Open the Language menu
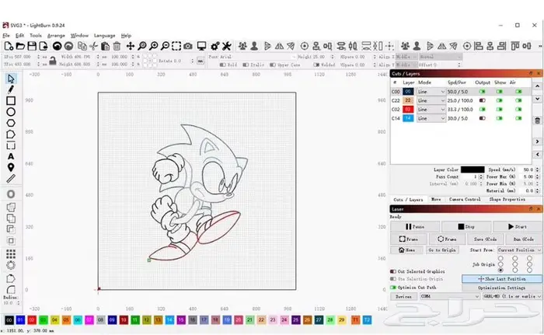 [104, 36]
